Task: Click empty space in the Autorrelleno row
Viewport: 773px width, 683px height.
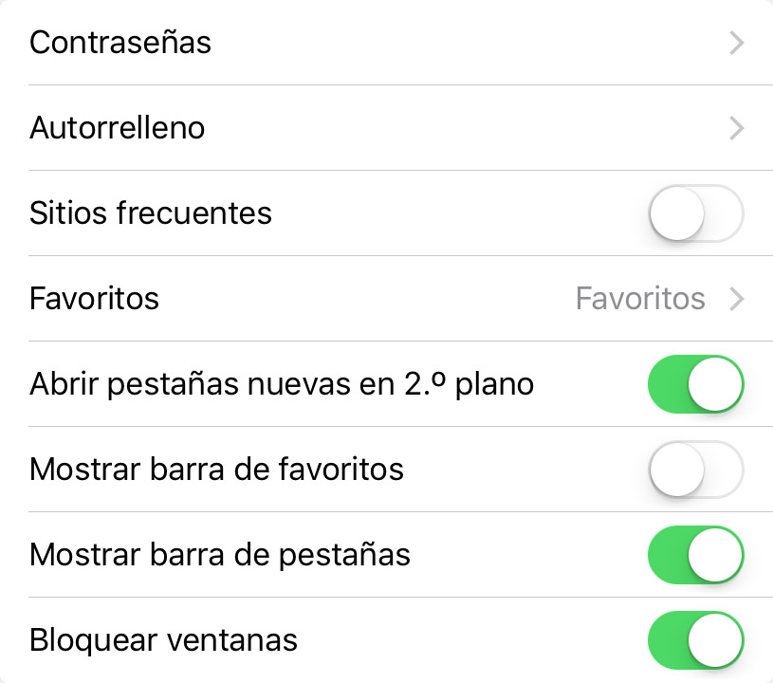Action: pyautogui.click(x=455, y=128)
